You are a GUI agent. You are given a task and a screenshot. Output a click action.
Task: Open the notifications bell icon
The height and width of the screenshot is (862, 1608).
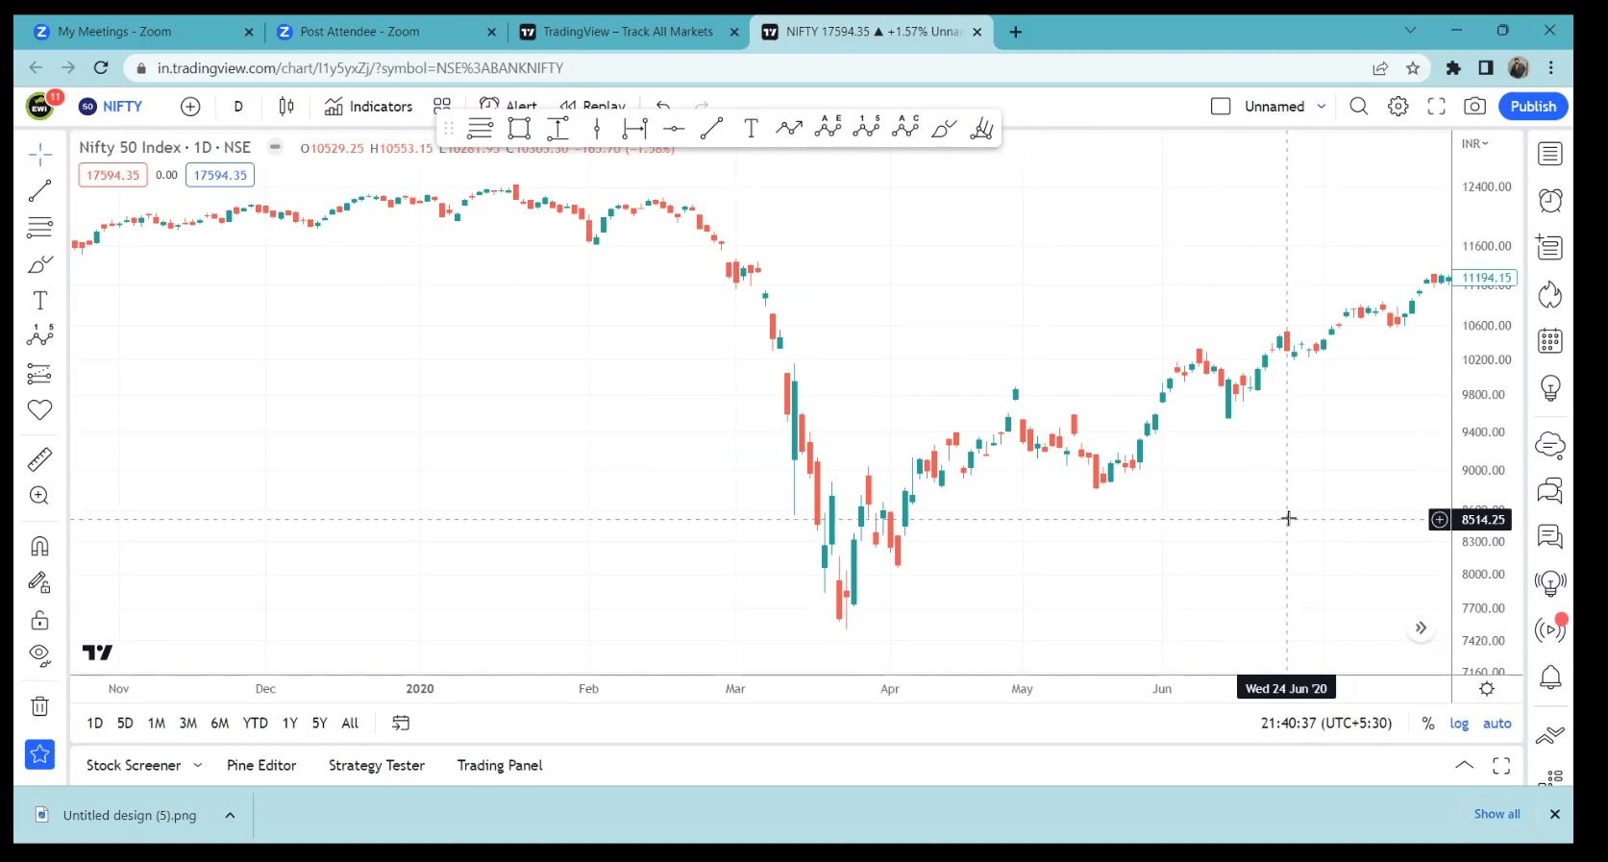pos(1549,677)
